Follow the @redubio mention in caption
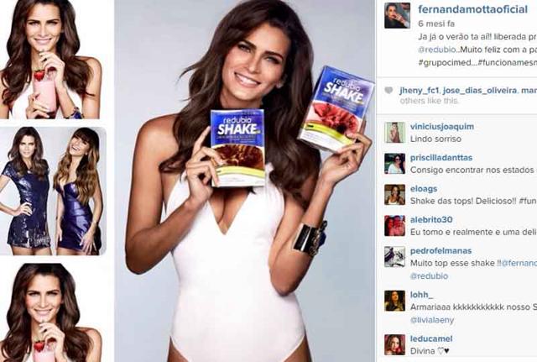 click(436, 50)
